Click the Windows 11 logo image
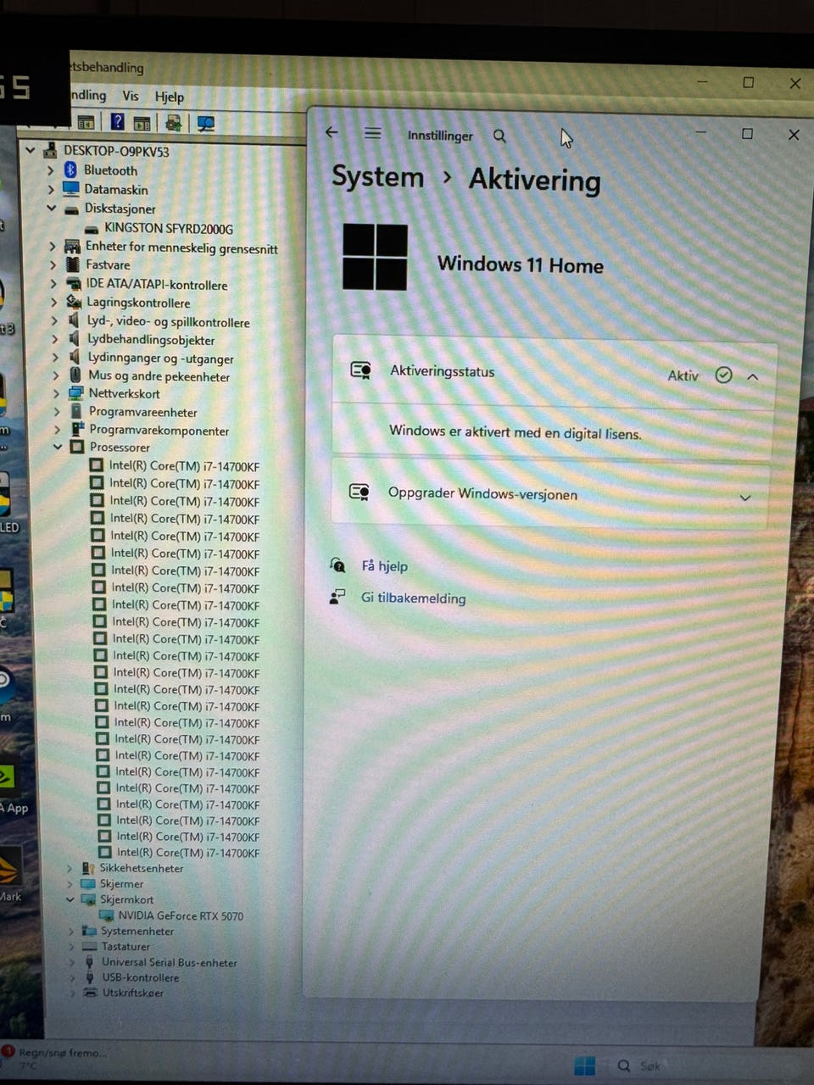The image size is (814, 1085). 375,256
